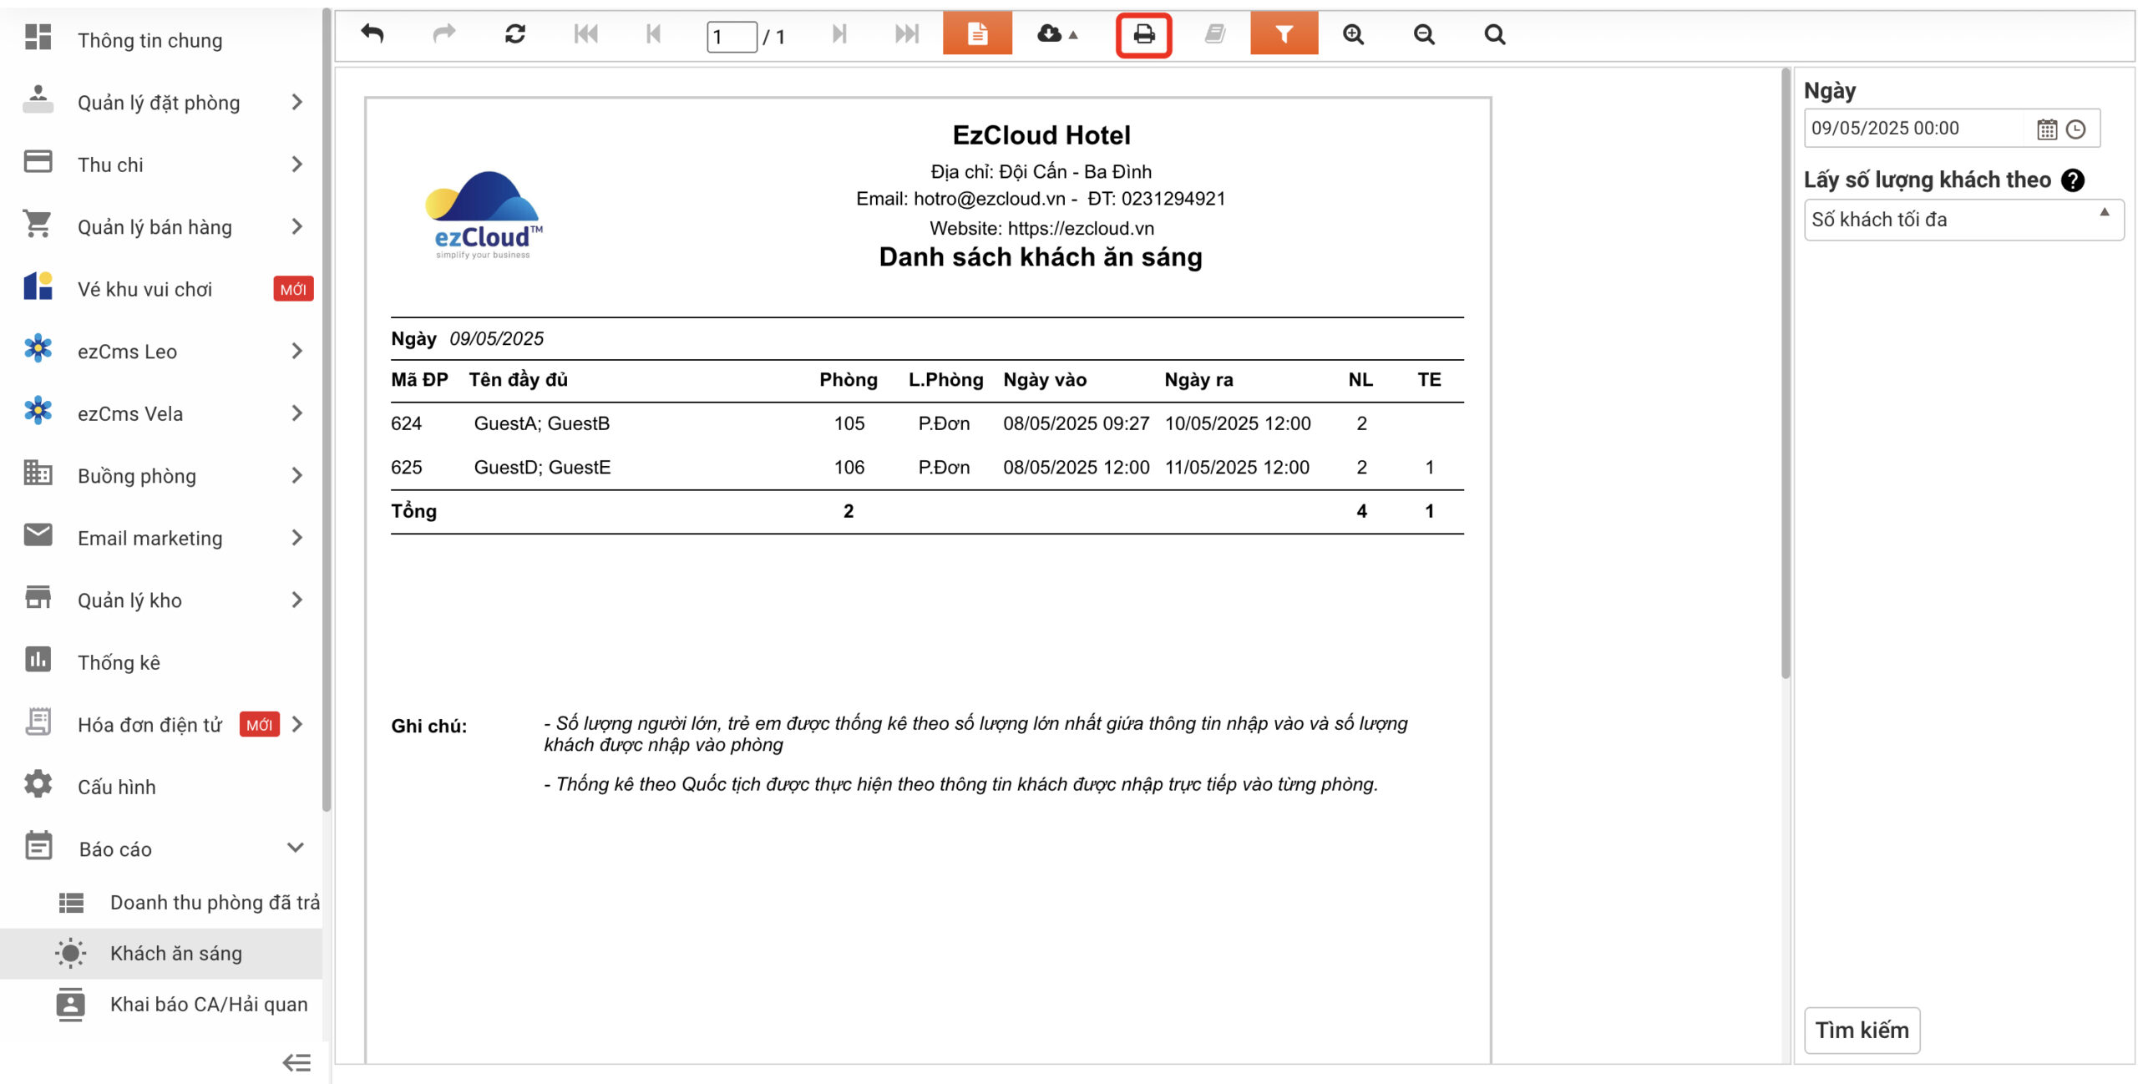Click the print report icon
This screenshot has width=2138, height=1084.
pyautogui.click(x=1143, y=34)
